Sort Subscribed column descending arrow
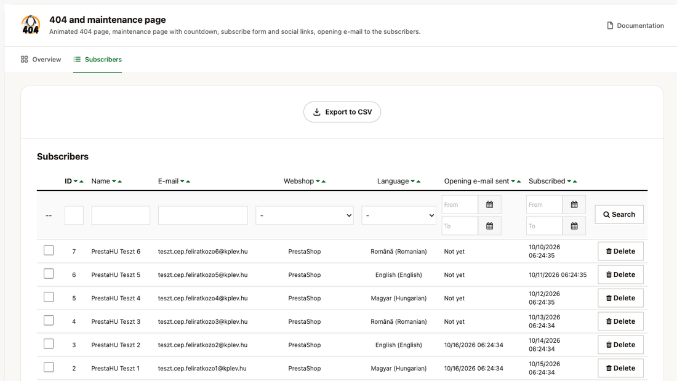Viewport: 677px width, 381px height. pyautogui.click(x=569, y=182)
